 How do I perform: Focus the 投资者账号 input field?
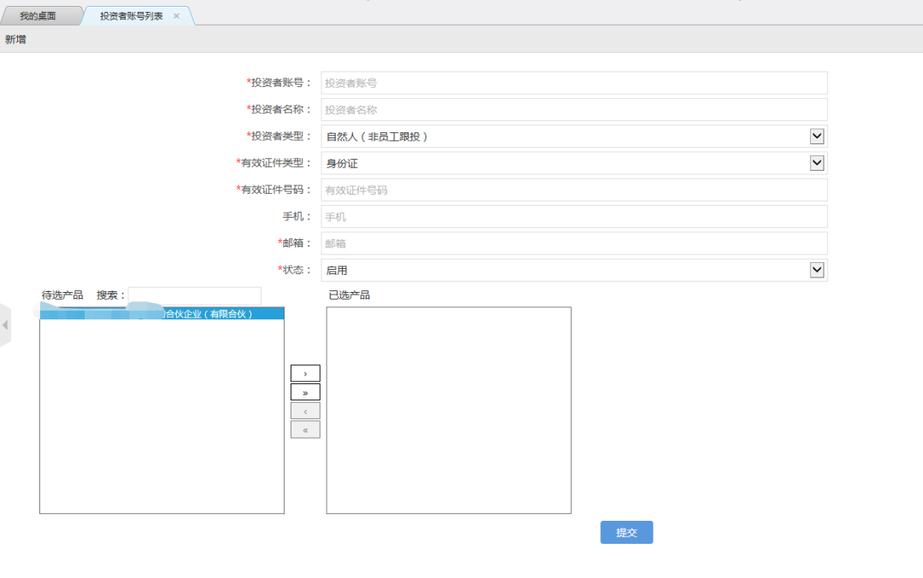pos(574,83)
